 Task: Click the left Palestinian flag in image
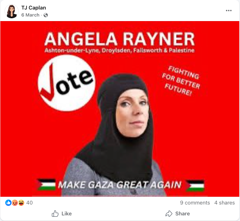(x=46, y=184)
